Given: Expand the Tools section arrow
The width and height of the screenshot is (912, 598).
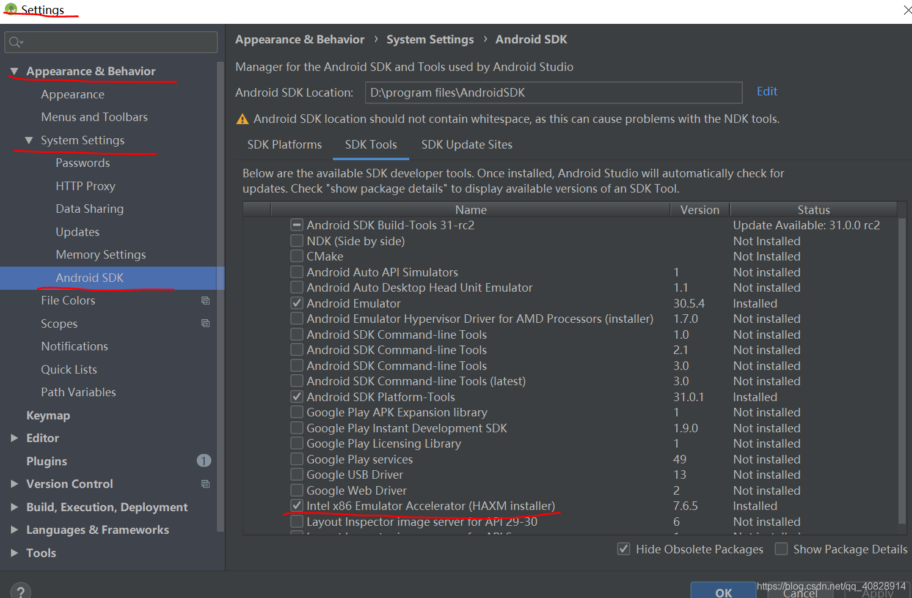Looking at the screenshot, I should tap(14, 553).
